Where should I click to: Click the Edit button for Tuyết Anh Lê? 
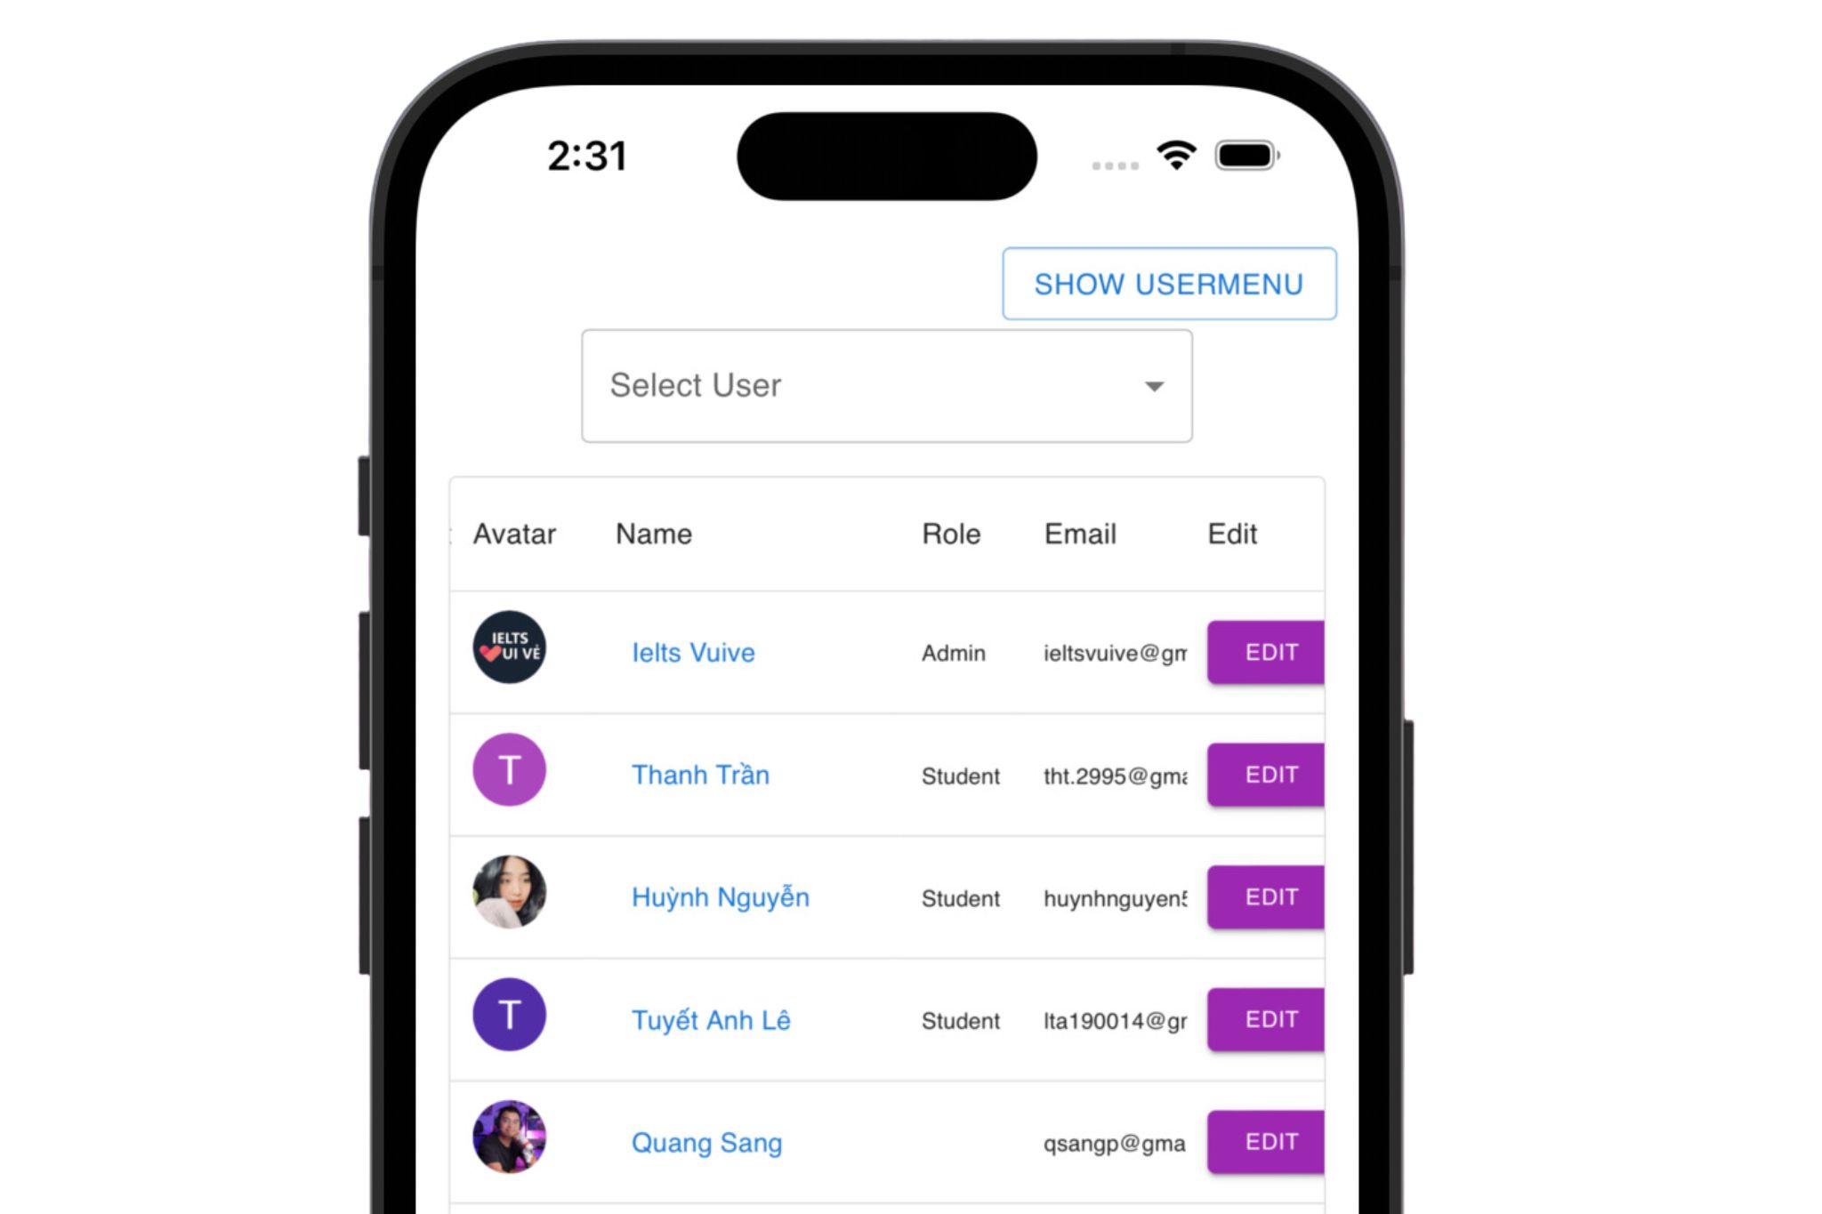pos(1270,1017)
